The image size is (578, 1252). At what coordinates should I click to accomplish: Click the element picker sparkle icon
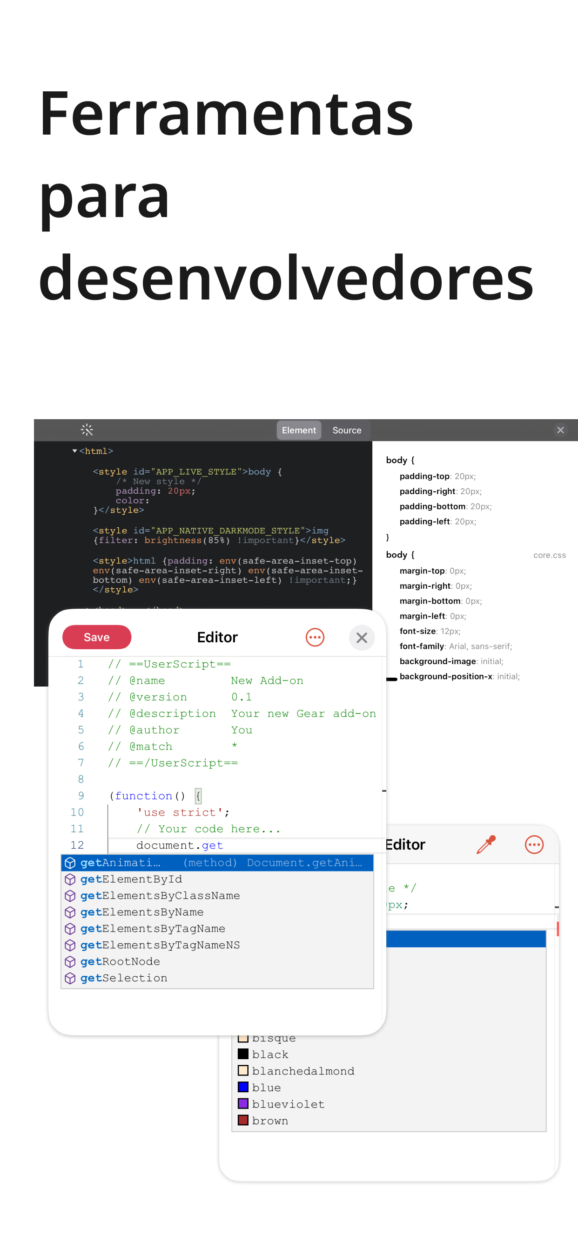pyautogui.click(x=87, y=429)
